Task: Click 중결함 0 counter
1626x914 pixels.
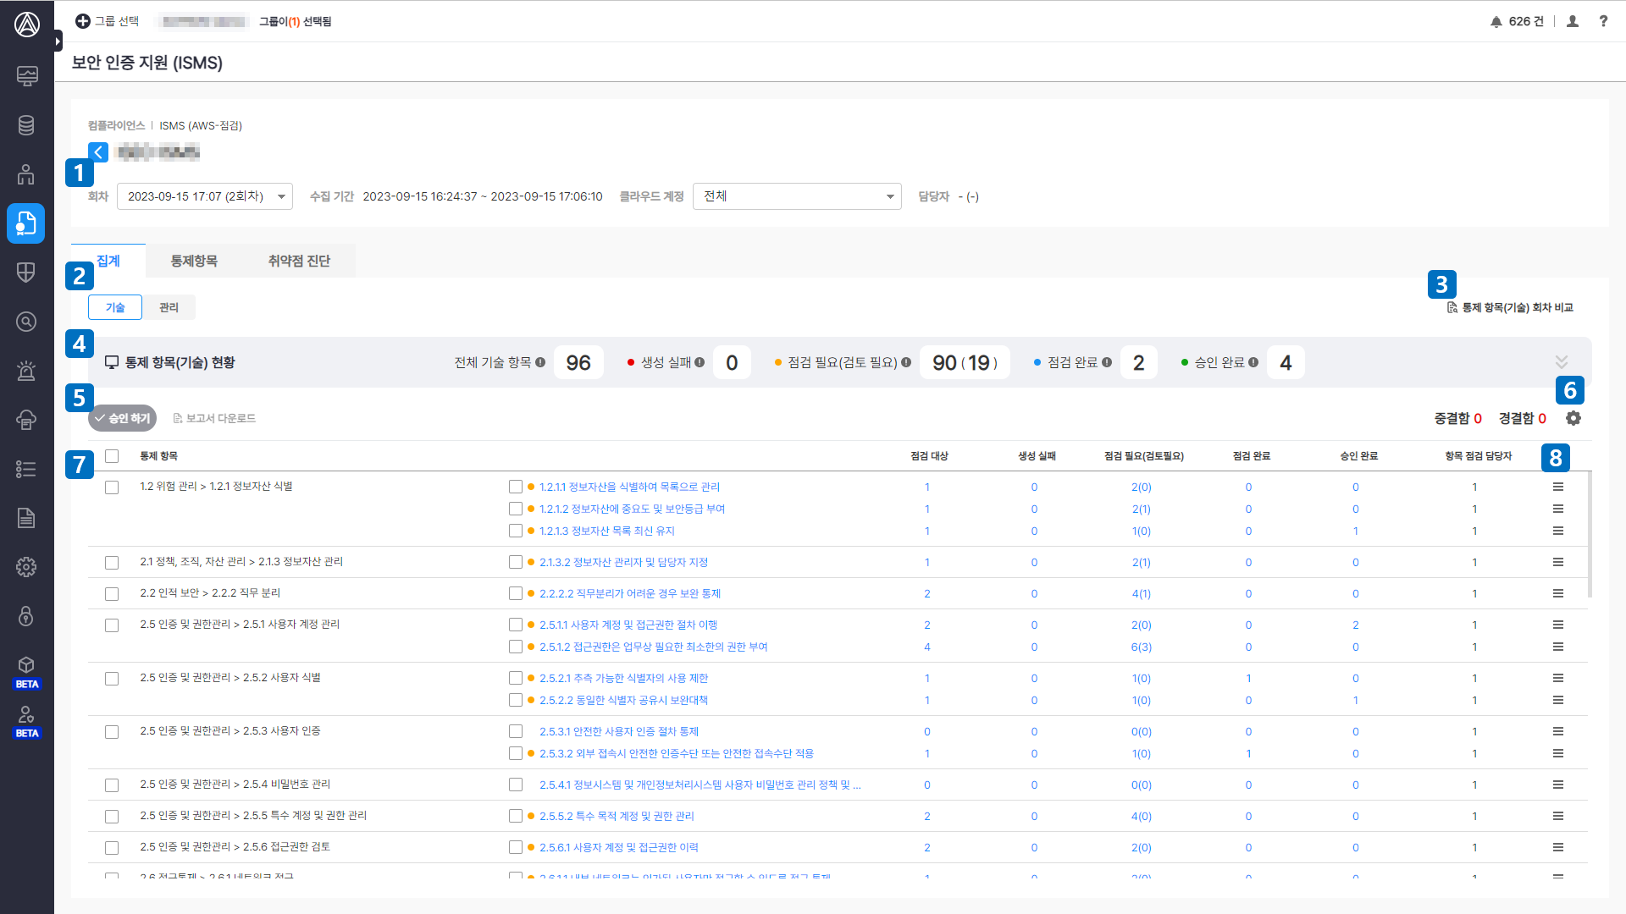Action: 1457,418
